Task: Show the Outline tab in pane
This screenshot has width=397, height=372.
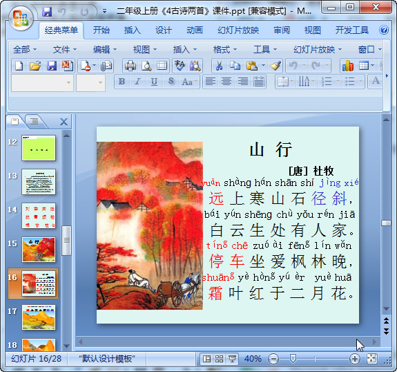Action: [x=35, y=122]
